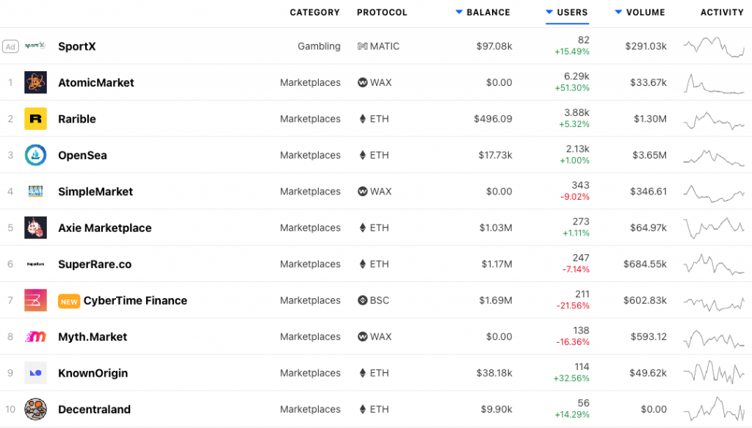Open the KnownOrigin name link
Viewport: 752px width, 428px height.
click(x=93, y=374)
